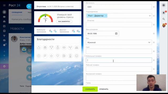
Task: Open the search magnifier icon
Action: (x=164, y=19)
